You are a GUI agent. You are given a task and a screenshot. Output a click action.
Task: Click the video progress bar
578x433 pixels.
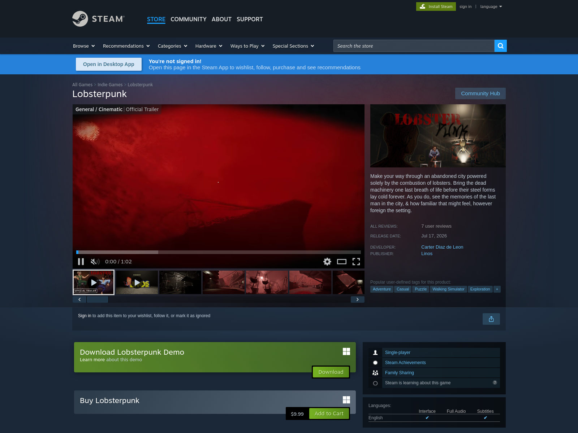pyautogui.click(x=219, y=252)
